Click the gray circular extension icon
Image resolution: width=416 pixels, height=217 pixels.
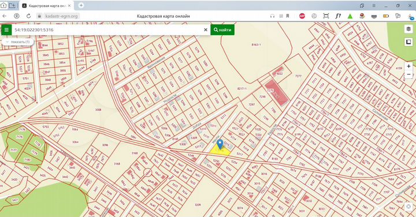click(314, 16)
